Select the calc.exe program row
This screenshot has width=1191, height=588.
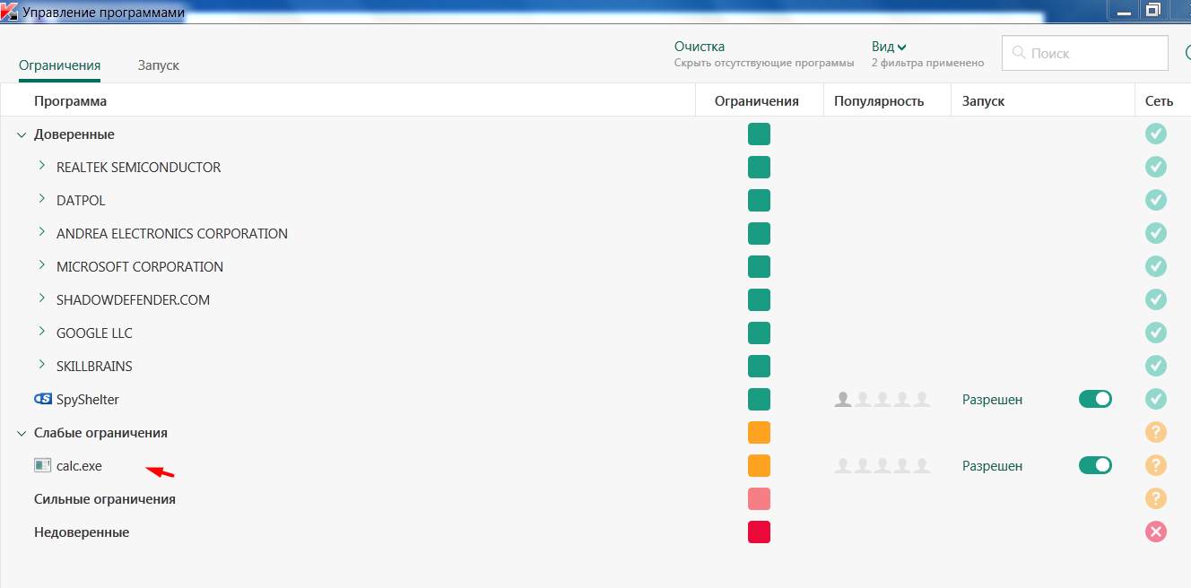[595, 465]
